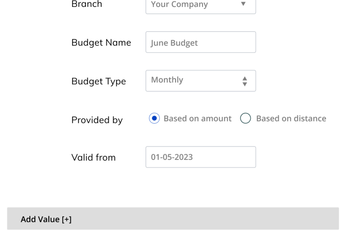This screenshot has height=231, width=346.
Task: Click the "Budget Name" field label
Action: coord(101,43)
